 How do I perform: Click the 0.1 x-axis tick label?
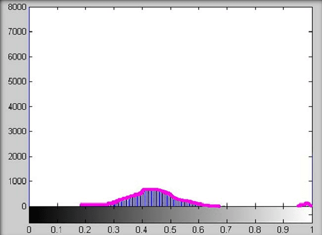57,229
